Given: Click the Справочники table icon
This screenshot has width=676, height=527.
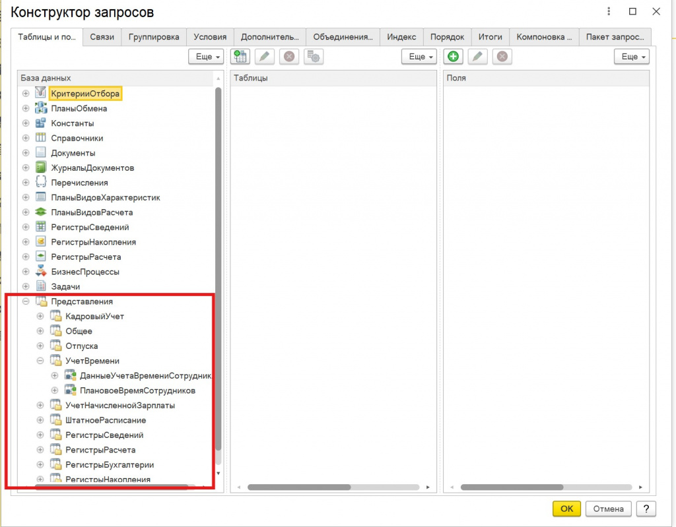Looking at the screenshot, I should [x=40, y=137].
